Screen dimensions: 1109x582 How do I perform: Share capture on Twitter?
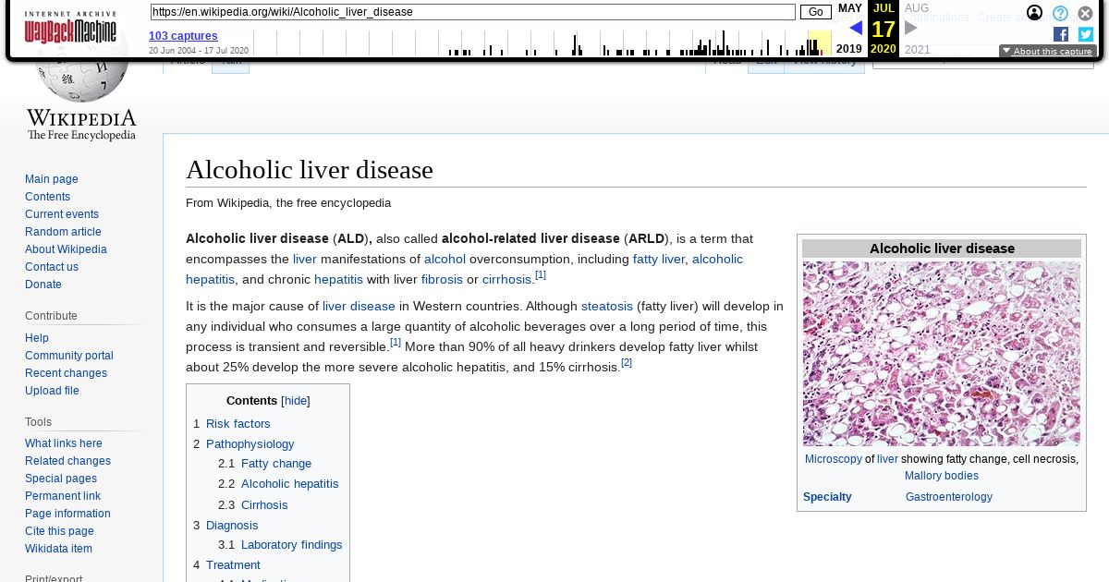point(1085,34)
